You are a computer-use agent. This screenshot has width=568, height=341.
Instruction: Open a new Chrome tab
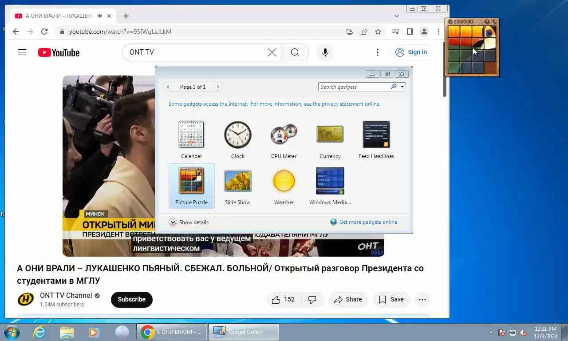tap(126, 16)
